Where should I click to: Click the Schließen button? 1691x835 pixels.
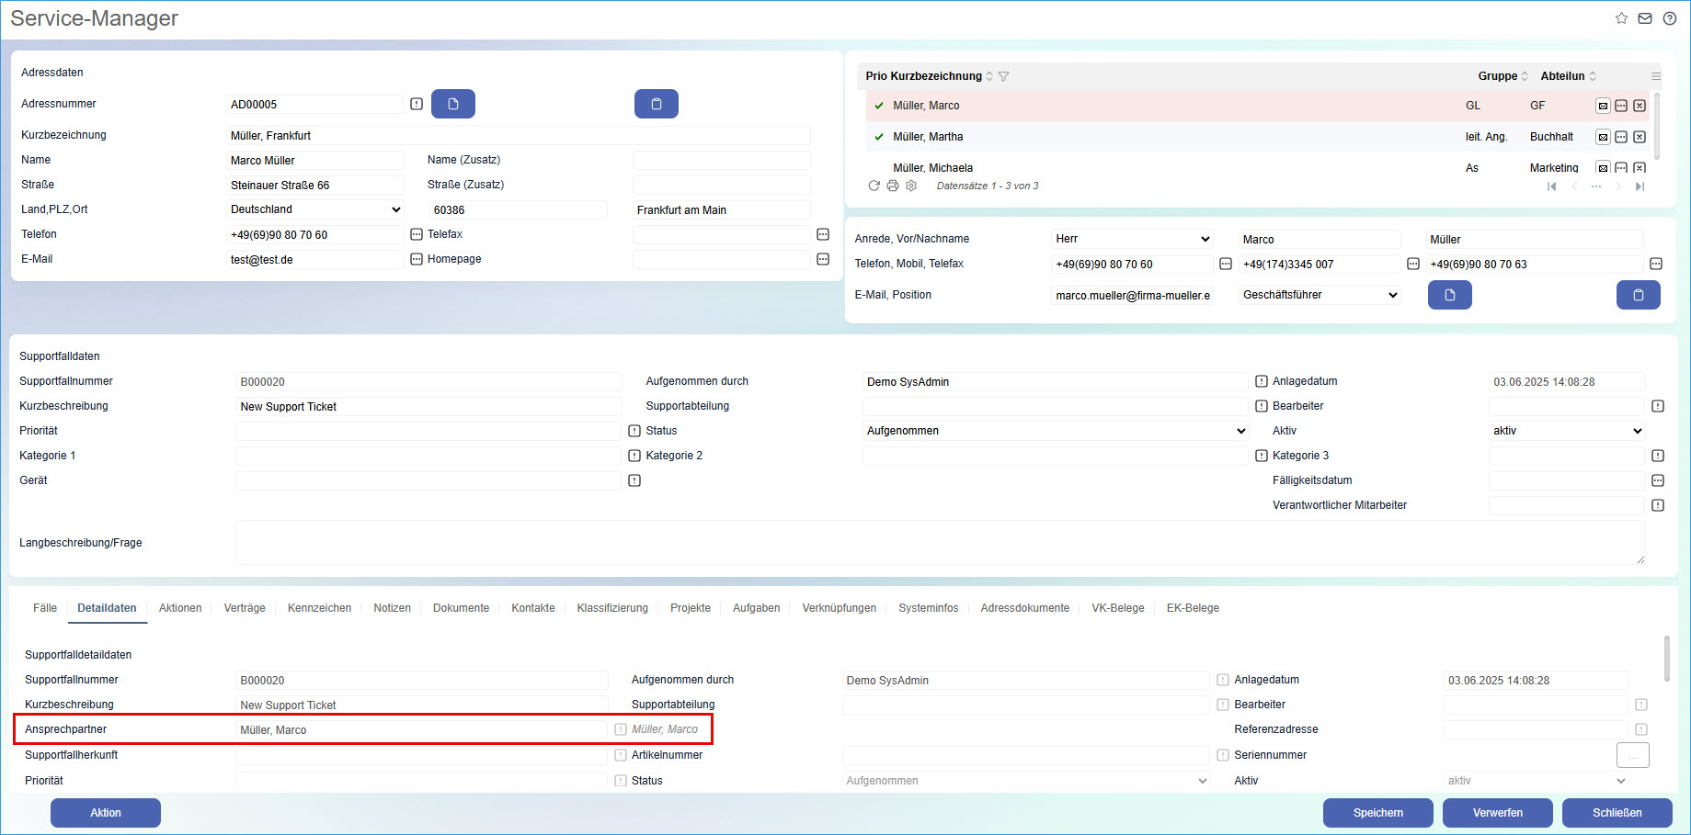pos(1617,813)
